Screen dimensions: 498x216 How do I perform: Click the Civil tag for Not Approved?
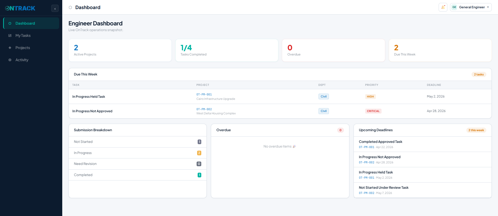pyautogui.click(x=324, y=111)
